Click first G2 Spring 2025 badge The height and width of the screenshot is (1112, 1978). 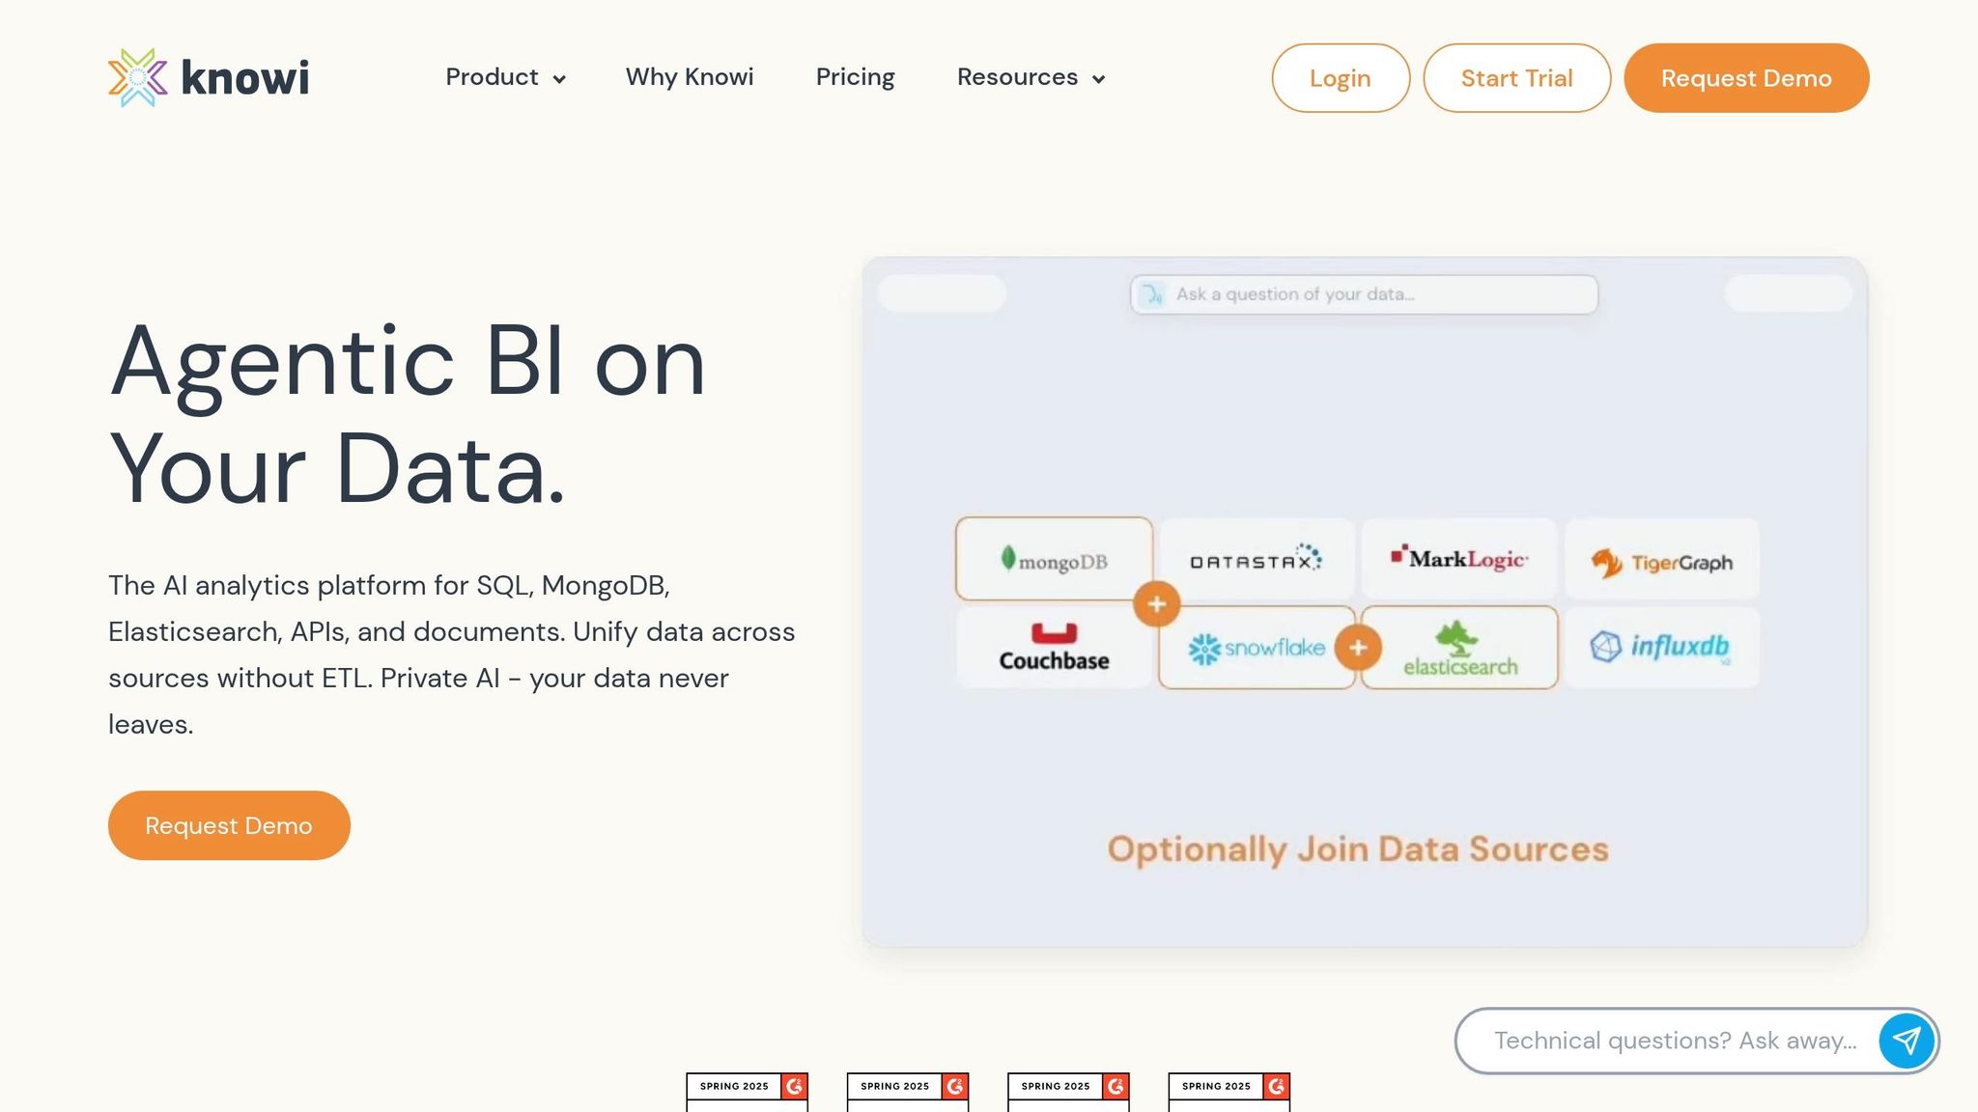[x=747, y=1091]
